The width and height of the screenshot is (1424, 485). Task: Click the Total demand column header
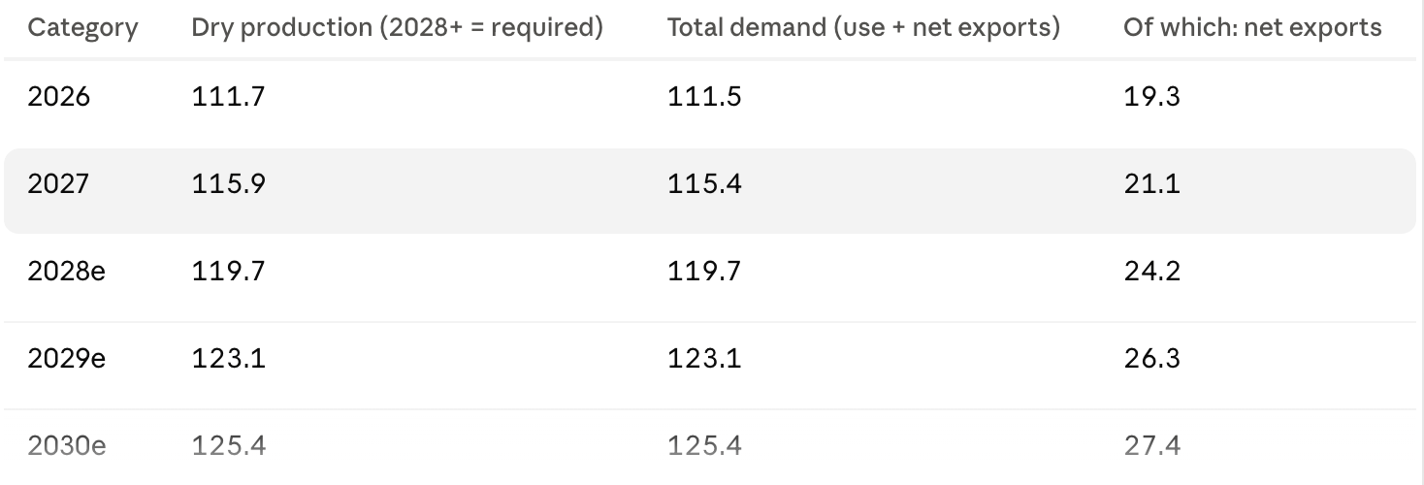863,28
